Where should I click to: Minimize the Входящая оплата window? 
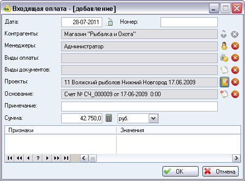(214, 8)
